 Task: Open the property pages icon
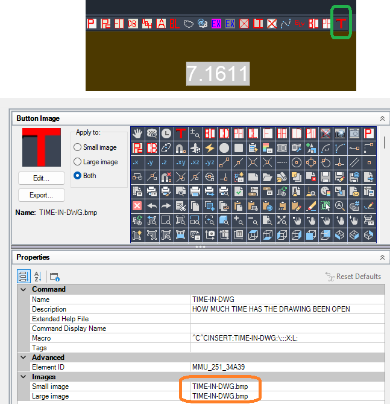tap(54, 277)
